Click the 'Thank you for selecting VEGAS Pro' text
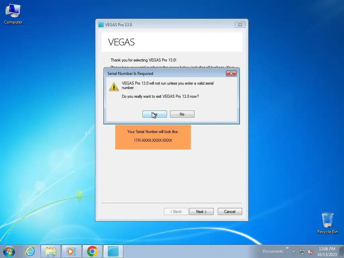Screen dimensions: 344x258 [143, 60]
